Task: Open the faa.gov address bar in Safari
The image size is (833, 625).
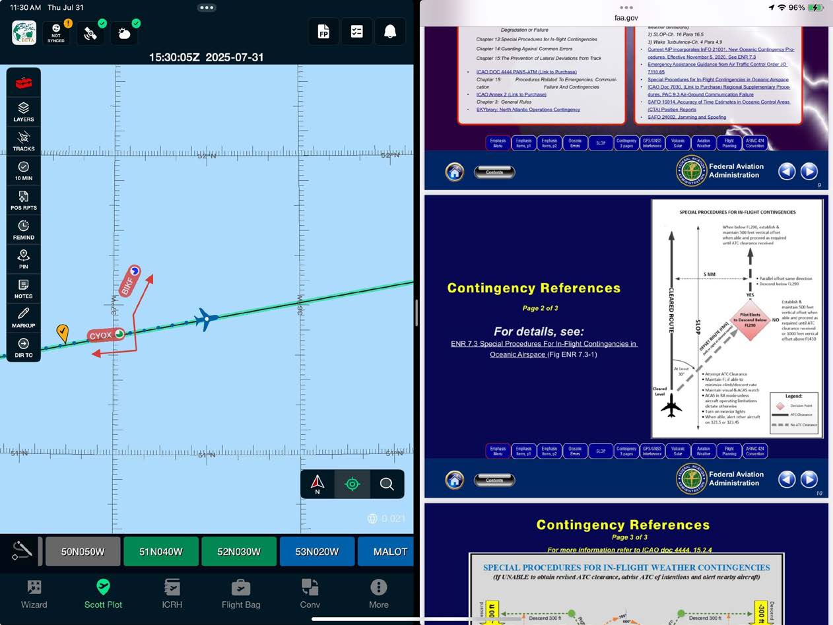Action: [626, 18]
